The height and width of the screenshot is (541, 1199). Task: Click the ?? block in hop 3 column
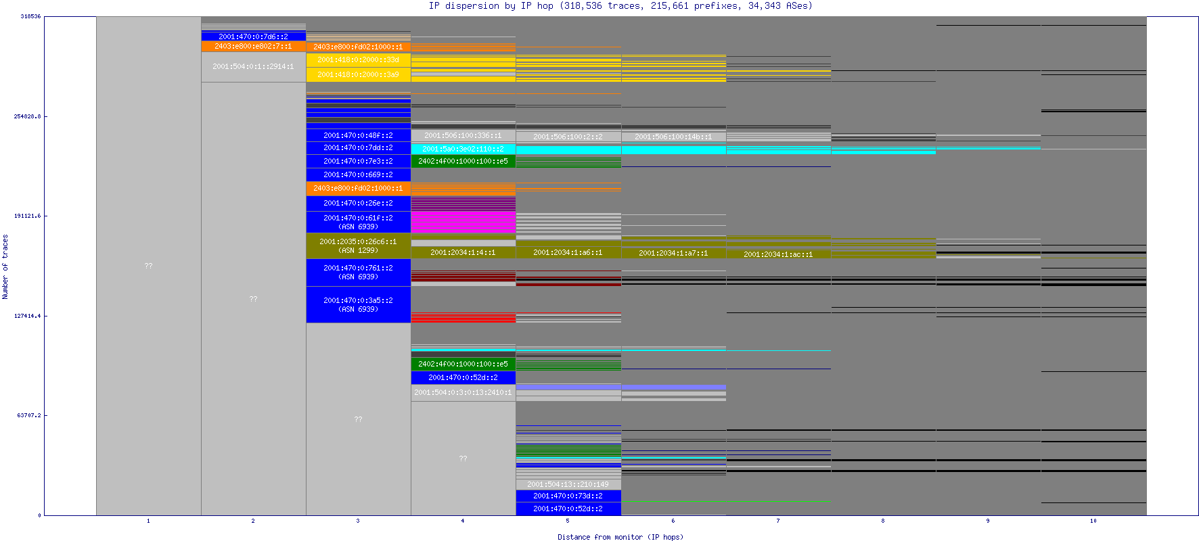(358, 419)
